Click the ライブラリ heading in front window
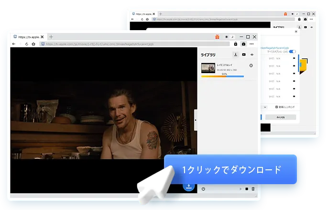 coord(208,55)
